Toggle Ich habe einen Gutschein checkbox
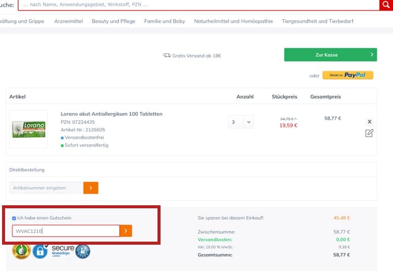The image size is (393, 273). [14, 218]
